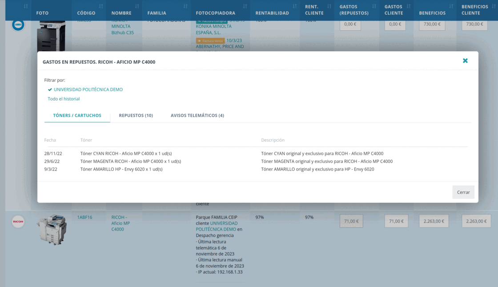Screen dimensions: 498x287
Task: Click the 0,00 € gastos cliente button
Action: click(x=395, y=25)
